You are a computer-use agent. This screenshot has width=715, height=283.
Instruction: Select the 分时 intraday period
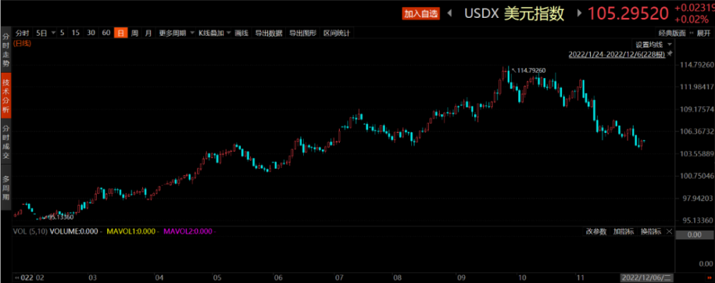[22, 34]
